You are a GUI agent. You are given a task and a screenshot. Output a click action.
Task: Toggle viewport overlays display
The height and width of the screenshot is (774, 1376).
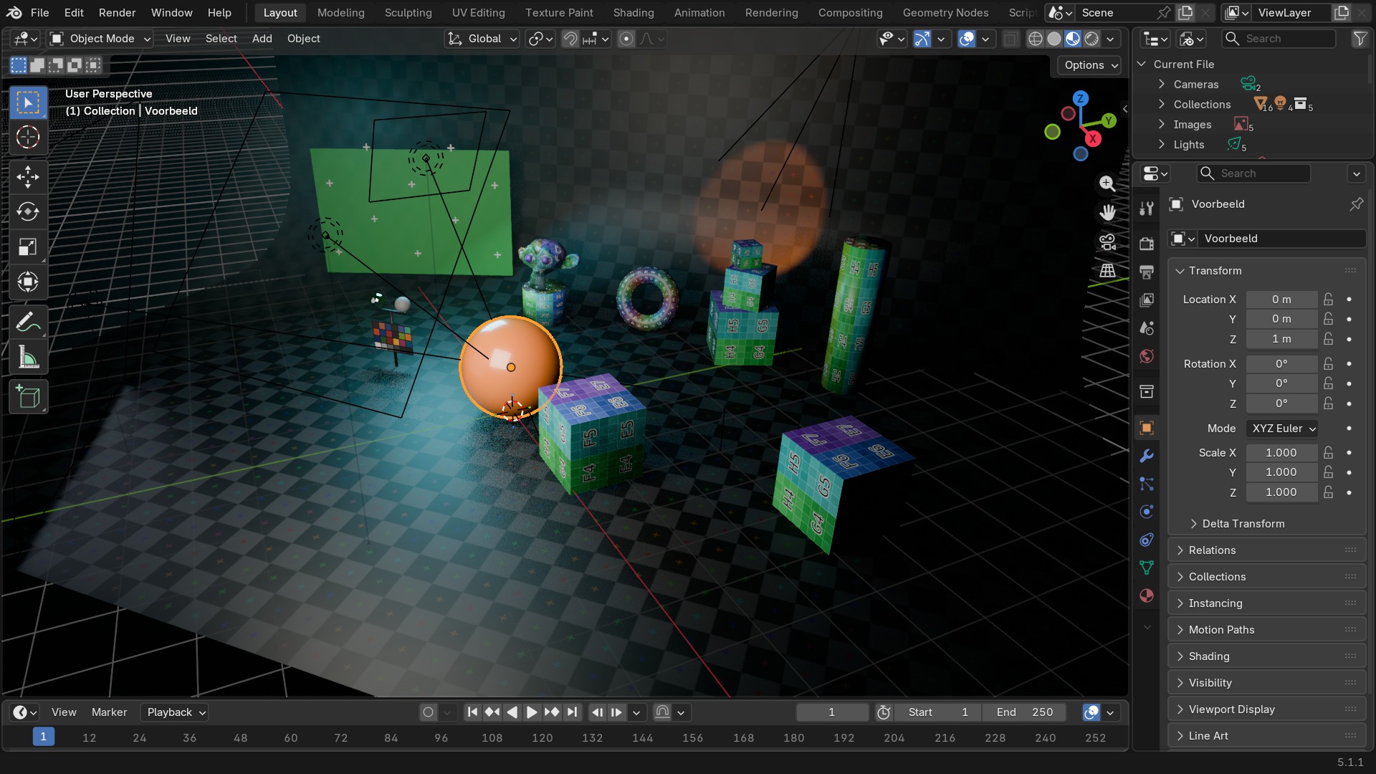point(967,39)
